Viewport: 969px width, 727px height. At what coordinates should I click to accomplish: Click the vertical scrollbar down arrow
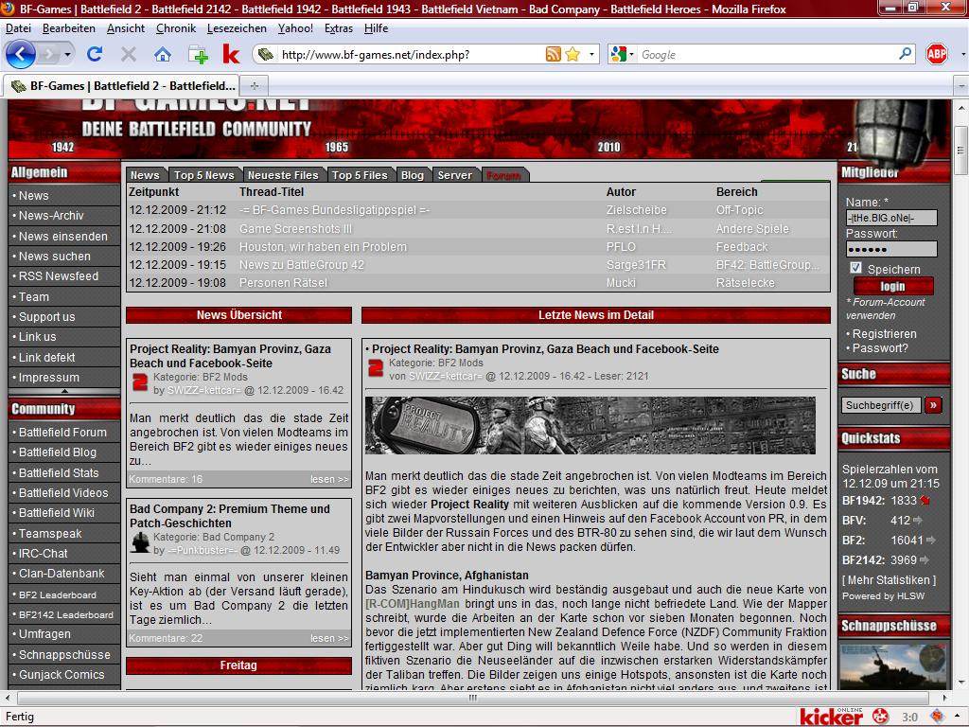961,683
